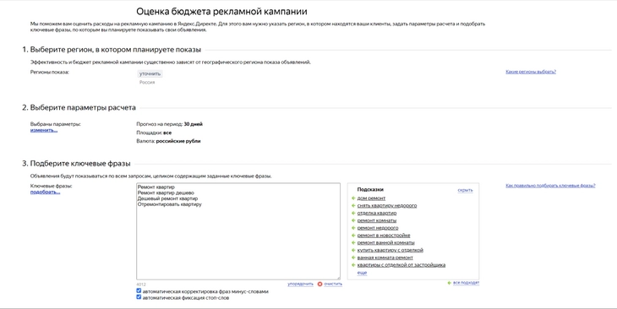
Task: Click the green arrow beside 'ремонт ванной комнаты'
Action: 353,242
